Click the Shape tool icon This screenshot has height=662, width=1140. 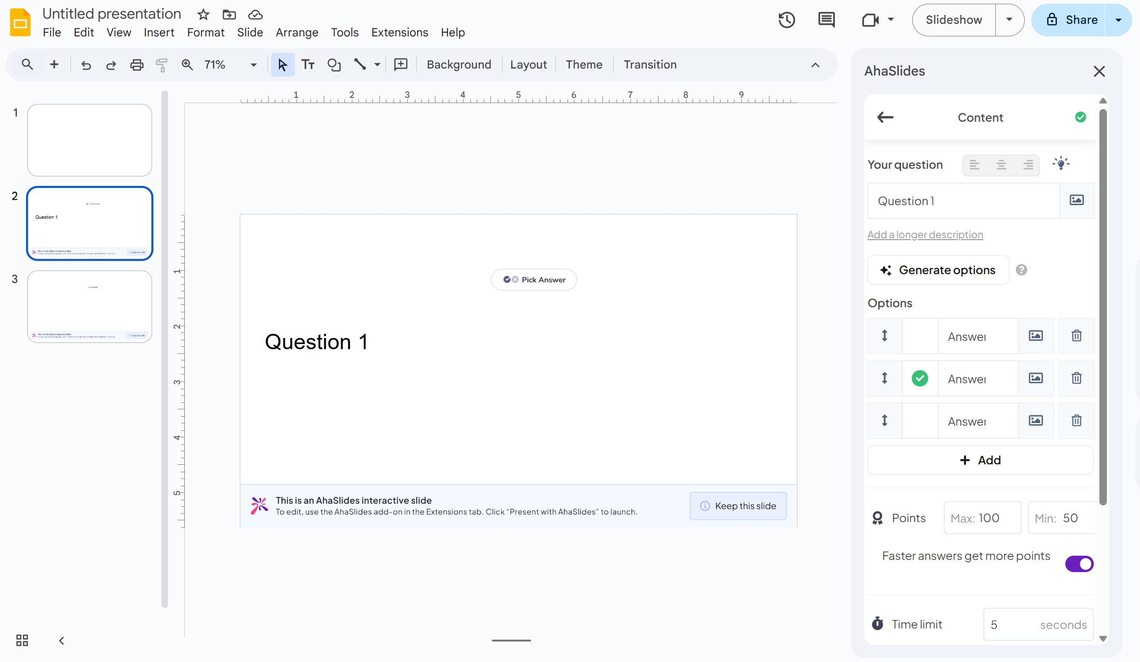pos(334,64)
